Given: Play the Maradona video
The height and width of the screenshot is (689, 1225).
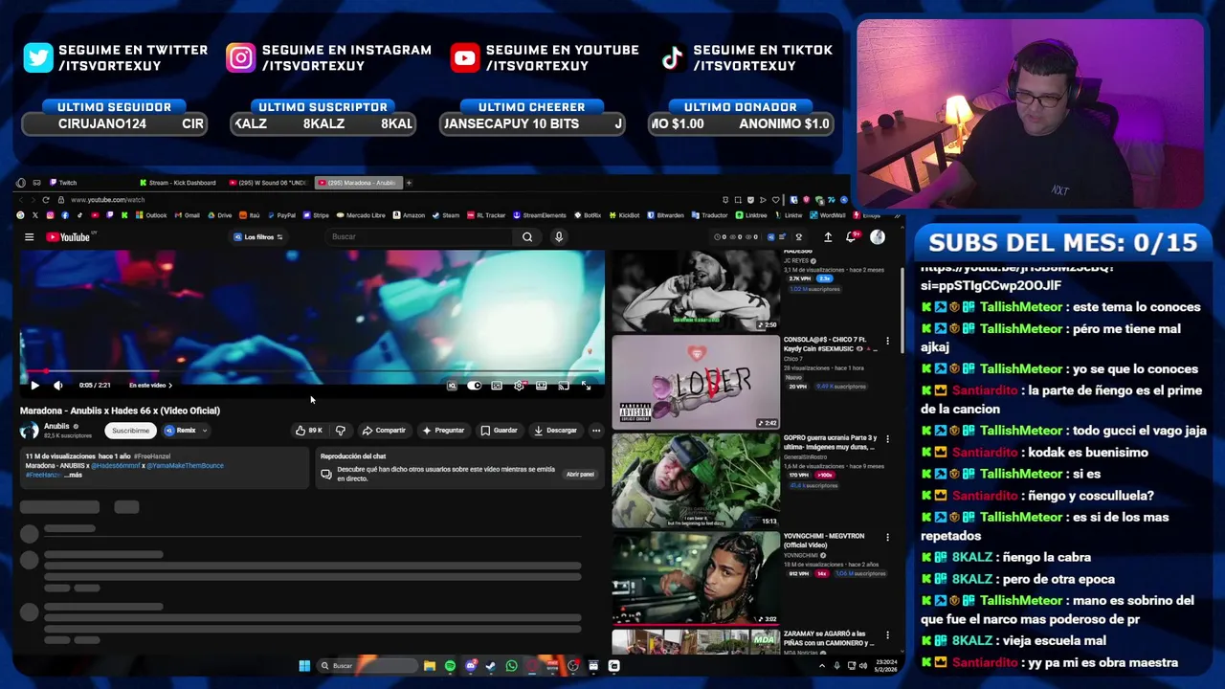Looking at the screenshot, I should click(34, 386).
